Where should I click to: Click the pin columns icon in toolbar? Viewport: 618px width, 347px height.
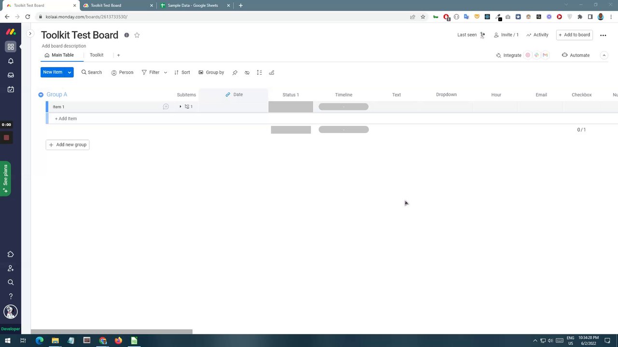coord(235,72)
